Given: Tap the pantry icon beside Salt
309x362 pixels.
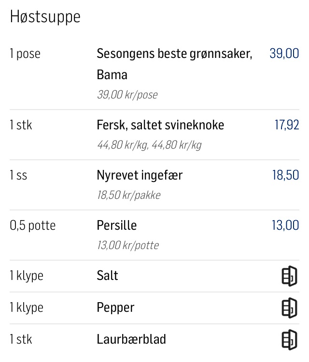Looking at the screenshot, I should click(x=289, y=277).
